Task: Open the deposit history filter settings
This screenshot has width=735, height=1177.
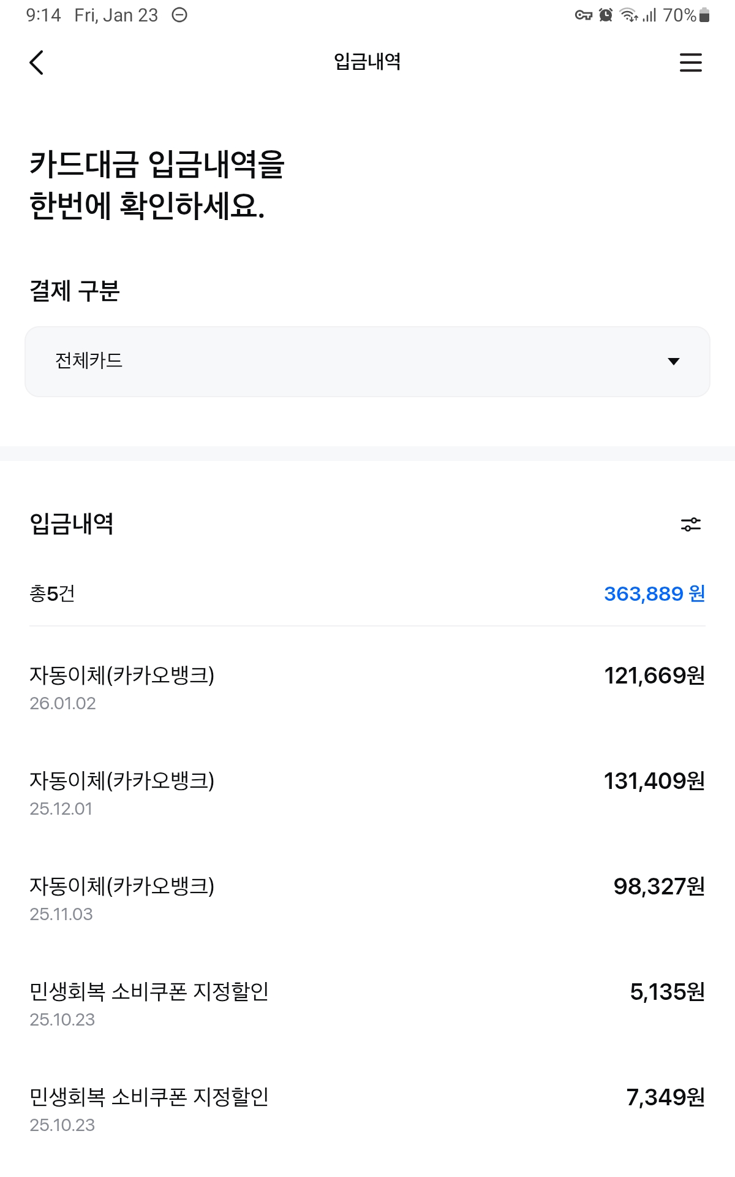Action: (690, 524)
